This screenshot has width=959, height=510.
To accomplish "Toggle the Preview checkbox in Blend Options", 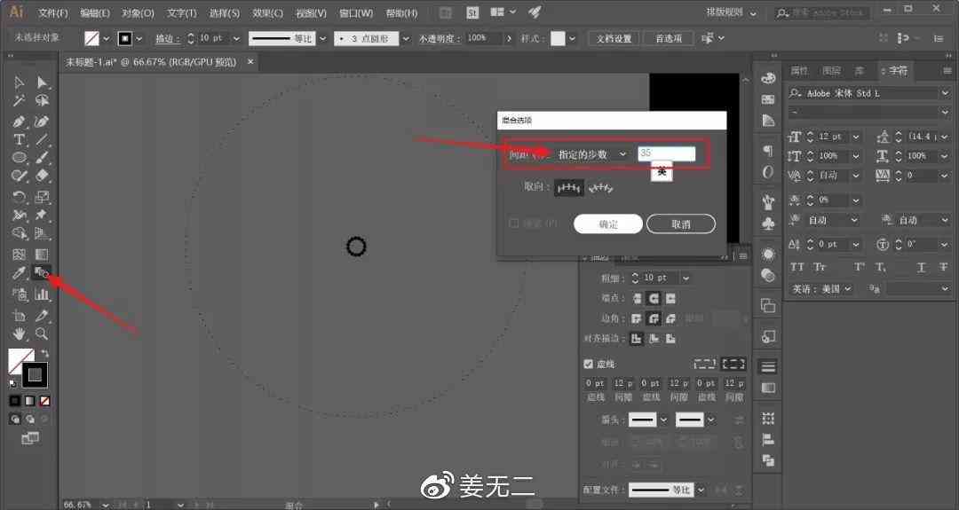I will [514, 224].
